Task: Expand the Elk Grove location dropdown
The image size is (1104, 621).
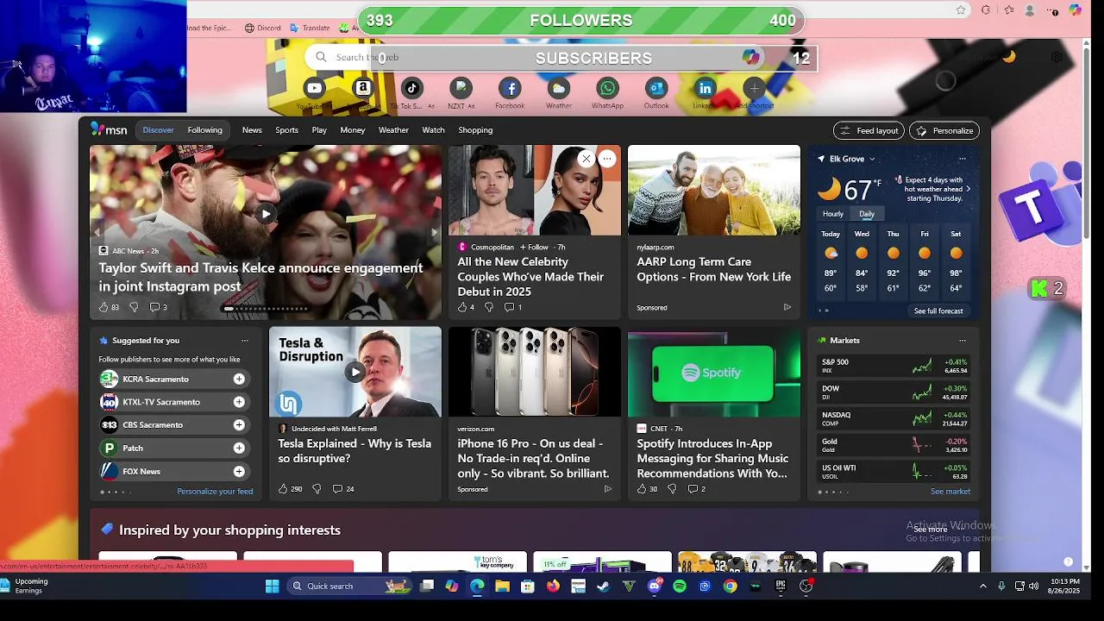Action: (872, 159)
